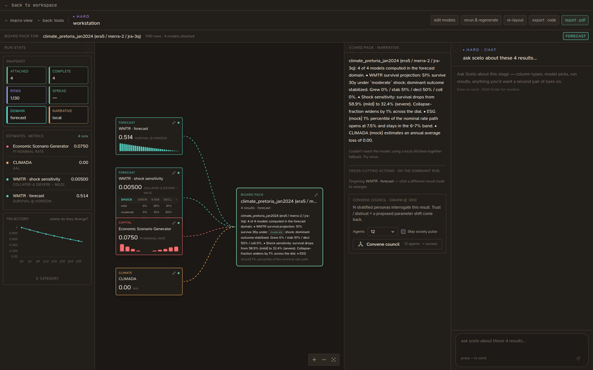Click the SHOCK column header

click(126, 200)
